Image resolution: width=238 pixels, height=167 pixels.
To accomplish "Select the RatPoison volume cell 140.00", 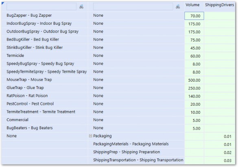I will tap(194, 96).
